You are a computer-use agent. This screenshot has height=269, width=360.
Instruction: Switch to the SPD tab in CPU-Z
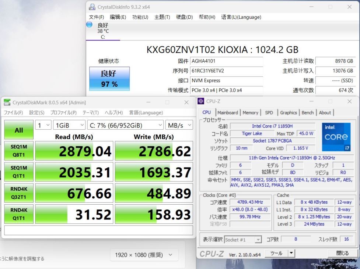pyautogui.click(x=269, y=113)
